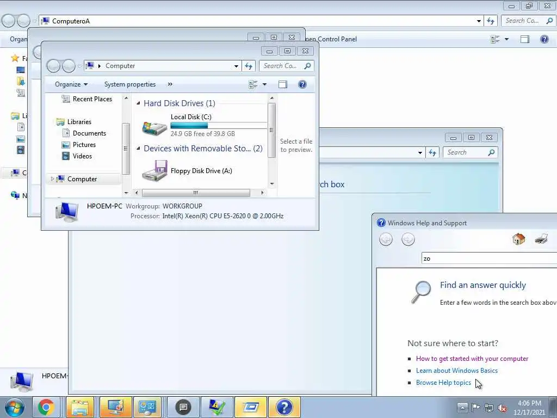Image resolution: width=557 pixels, height=418 pixels.
Task: Click Change your view icon in front window
Action: 253,84
